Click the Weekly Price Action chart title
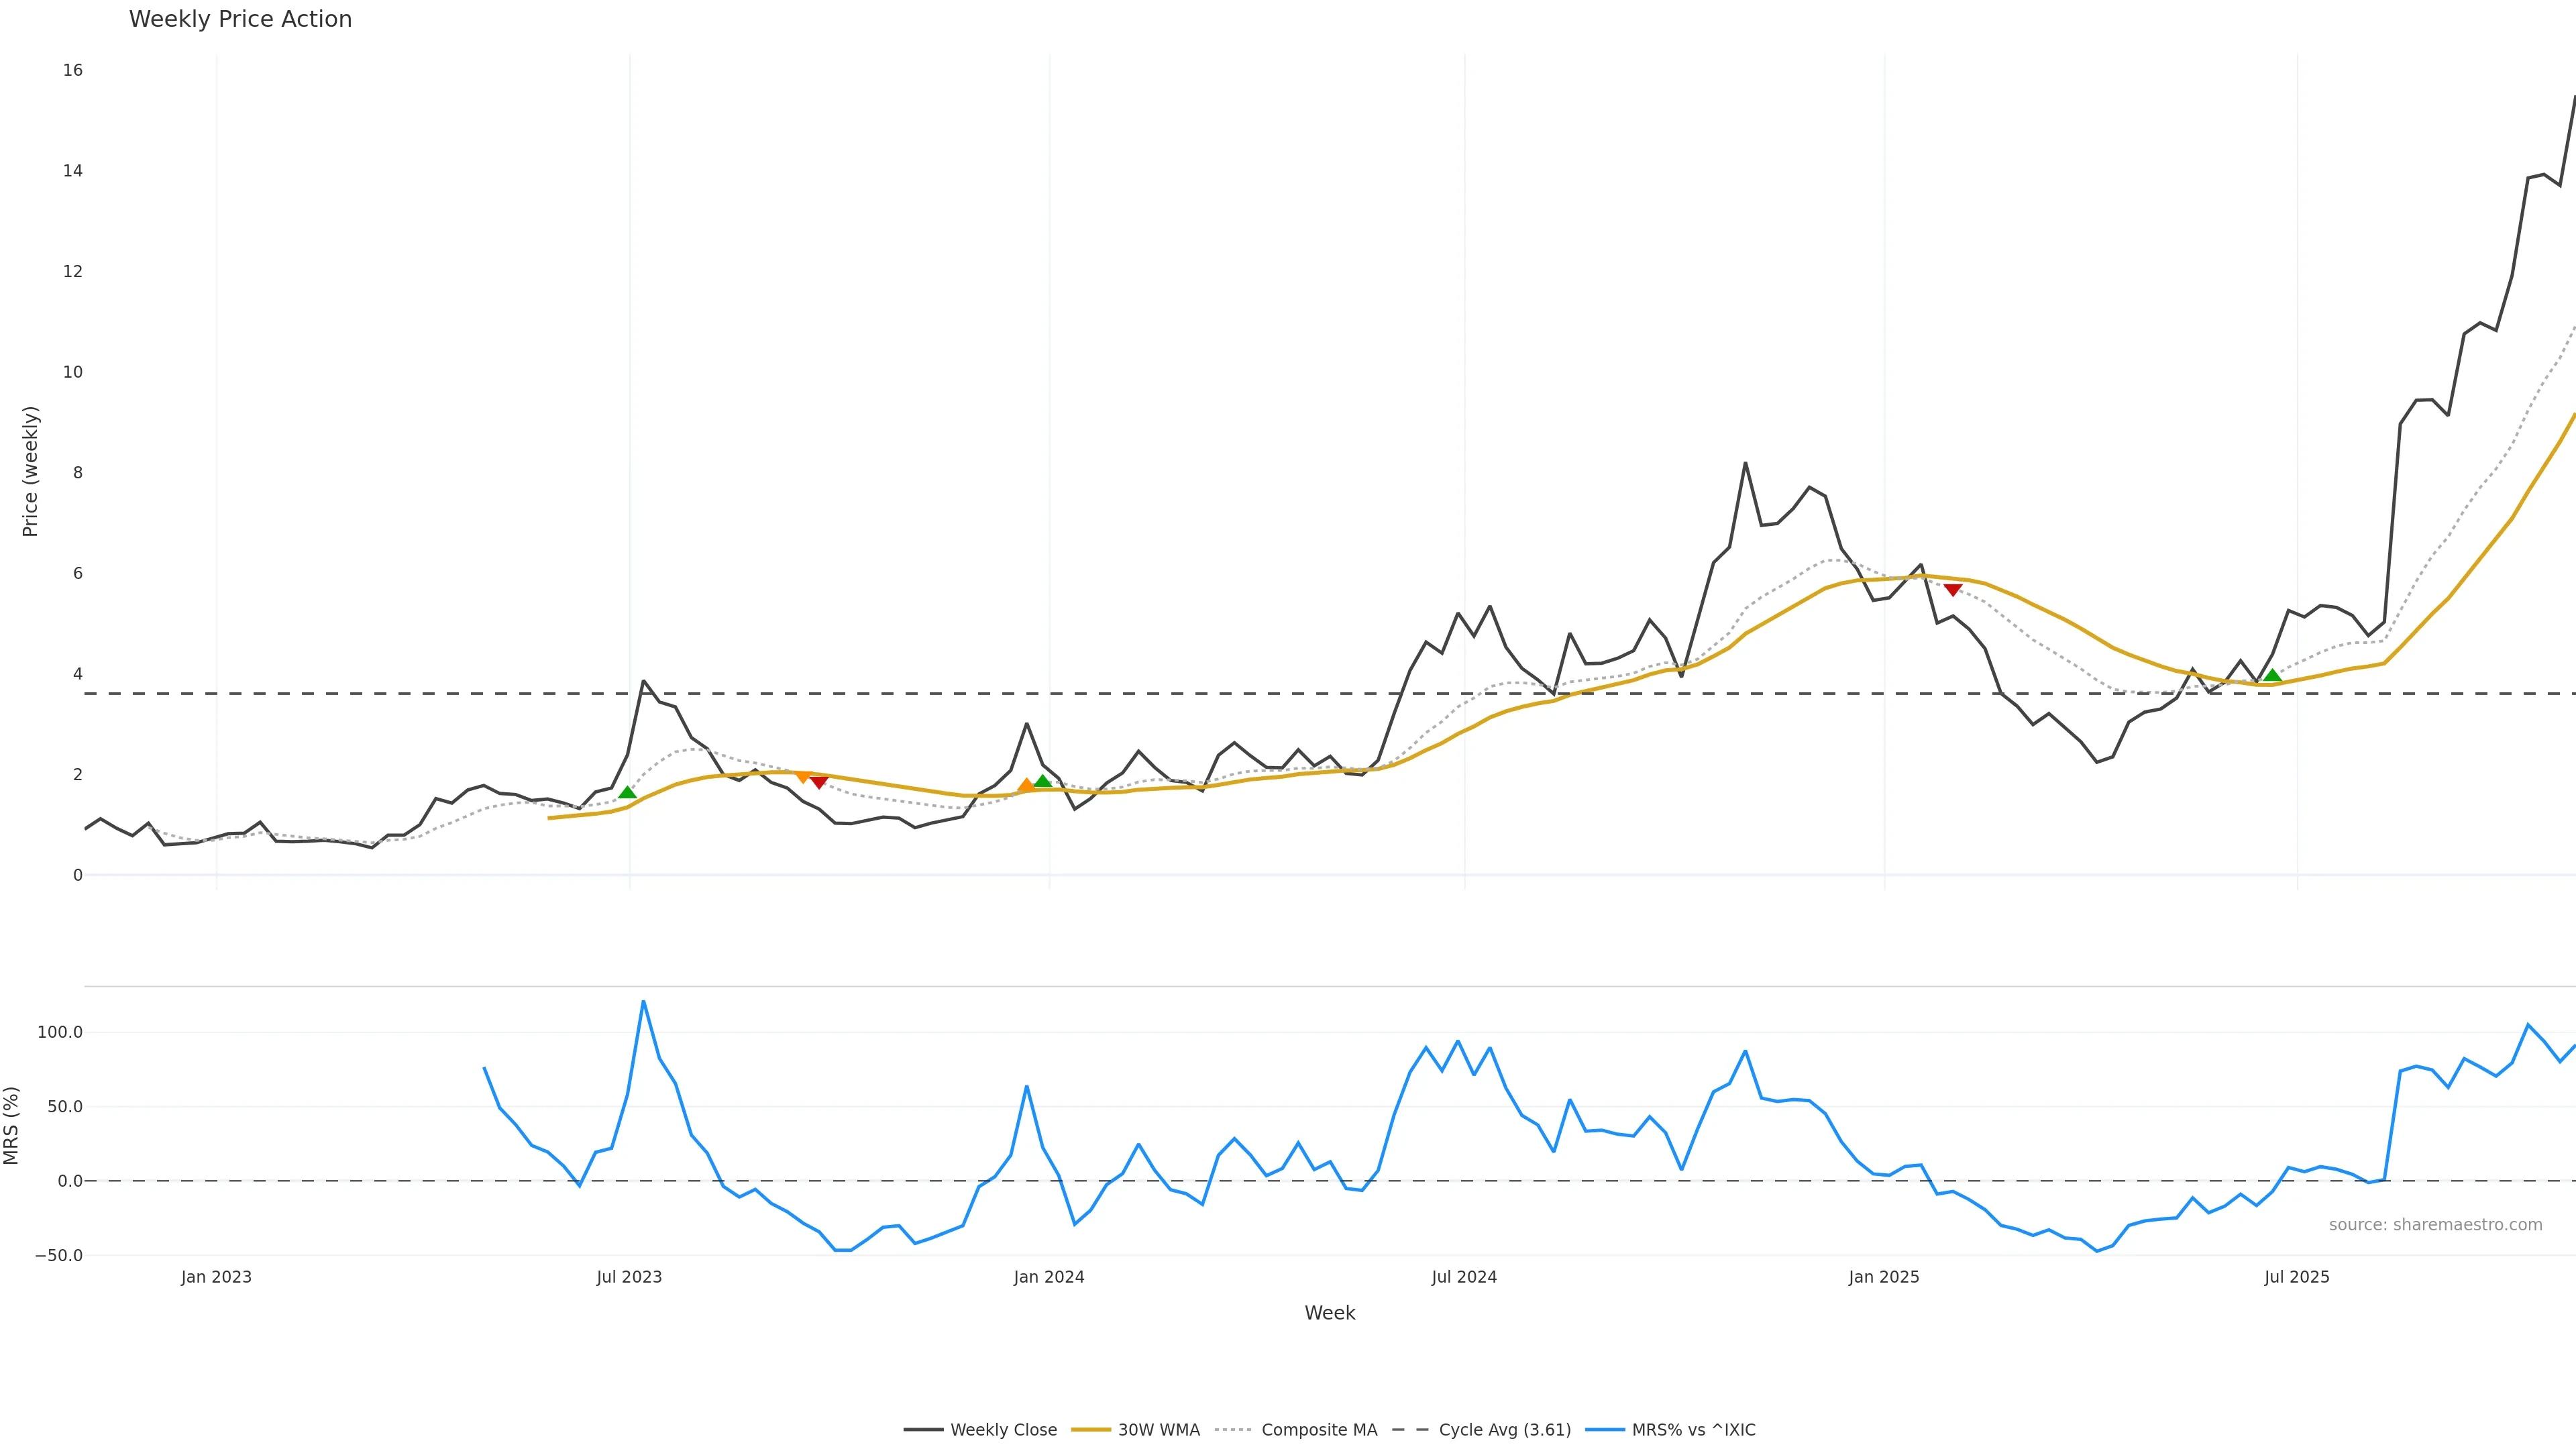 pyautogui.click(x=240, y=19)
